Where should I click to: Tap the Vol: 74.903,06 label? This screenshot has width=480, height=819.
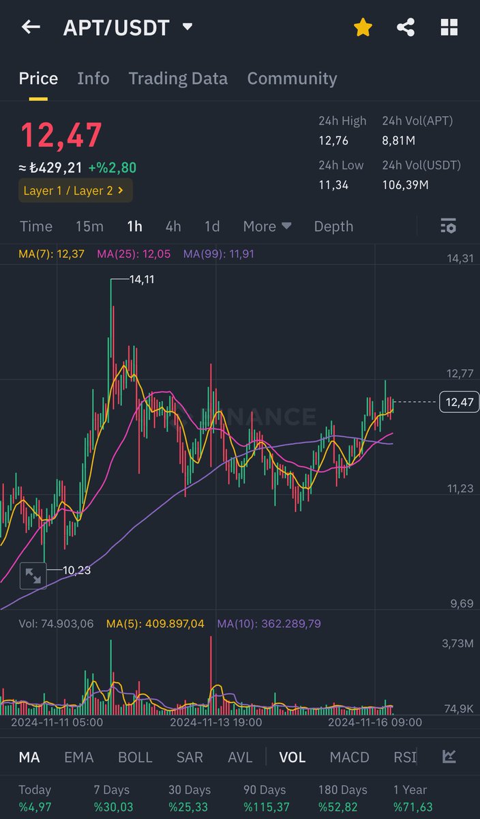56,623
